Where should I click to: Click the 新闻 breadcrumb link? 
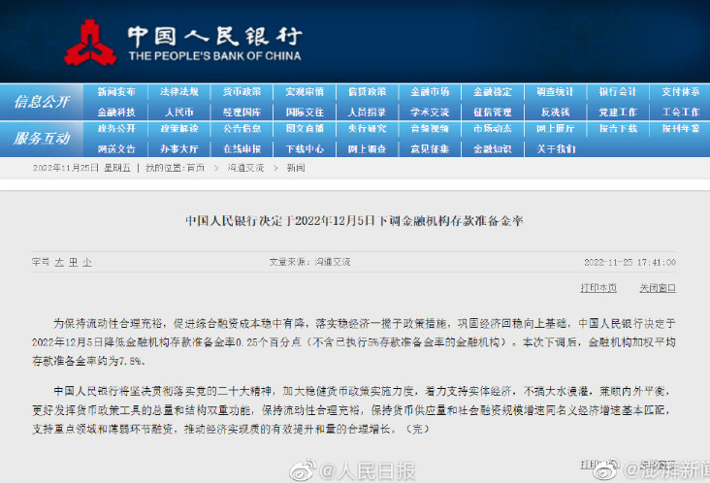[295, 168]
